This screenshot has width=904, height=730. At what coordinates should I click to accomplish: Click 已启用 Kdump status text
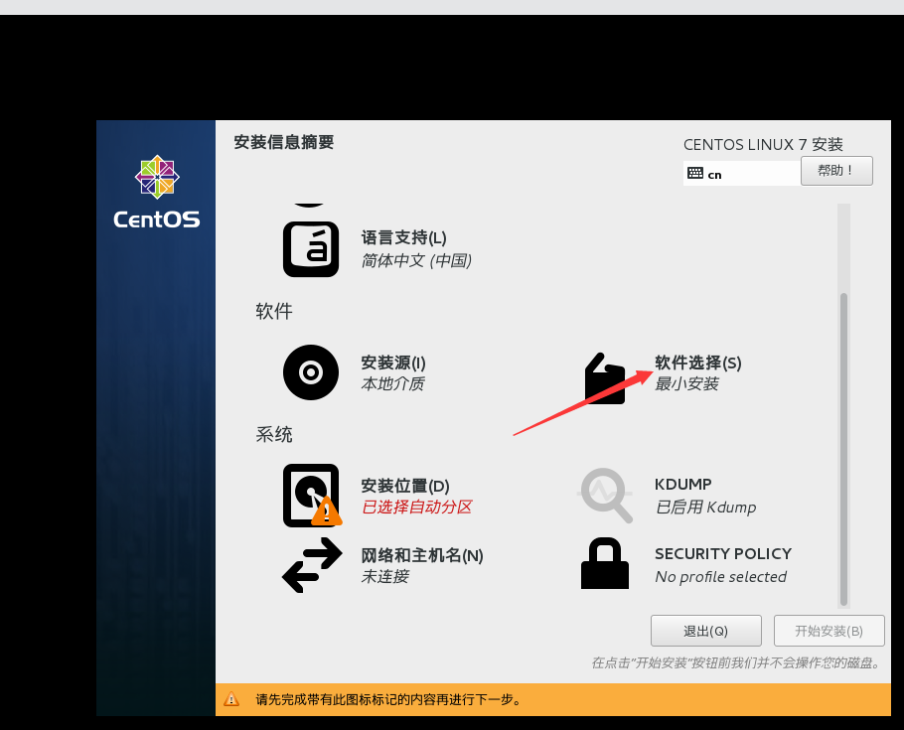click(x=705, y=507)
